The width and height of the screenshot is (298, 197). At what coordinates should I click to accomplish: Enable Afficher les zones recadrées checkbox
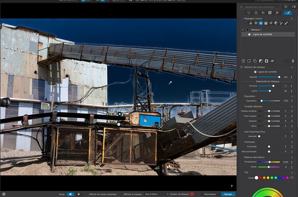pos(88,194)
